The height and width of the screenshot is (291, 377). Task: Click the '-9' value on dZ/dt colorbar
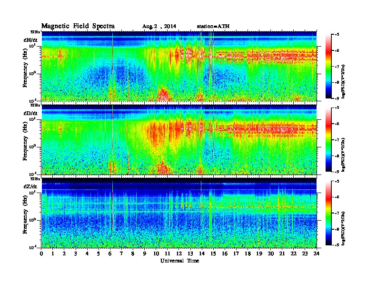[337, 245]
